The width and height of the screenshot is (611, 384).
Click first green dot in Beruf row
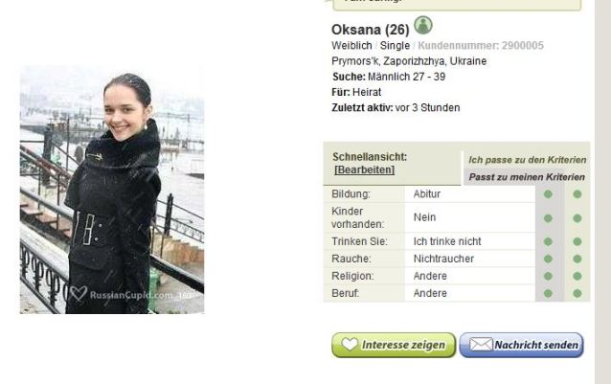pyautogui.click(x=548, y=293)
